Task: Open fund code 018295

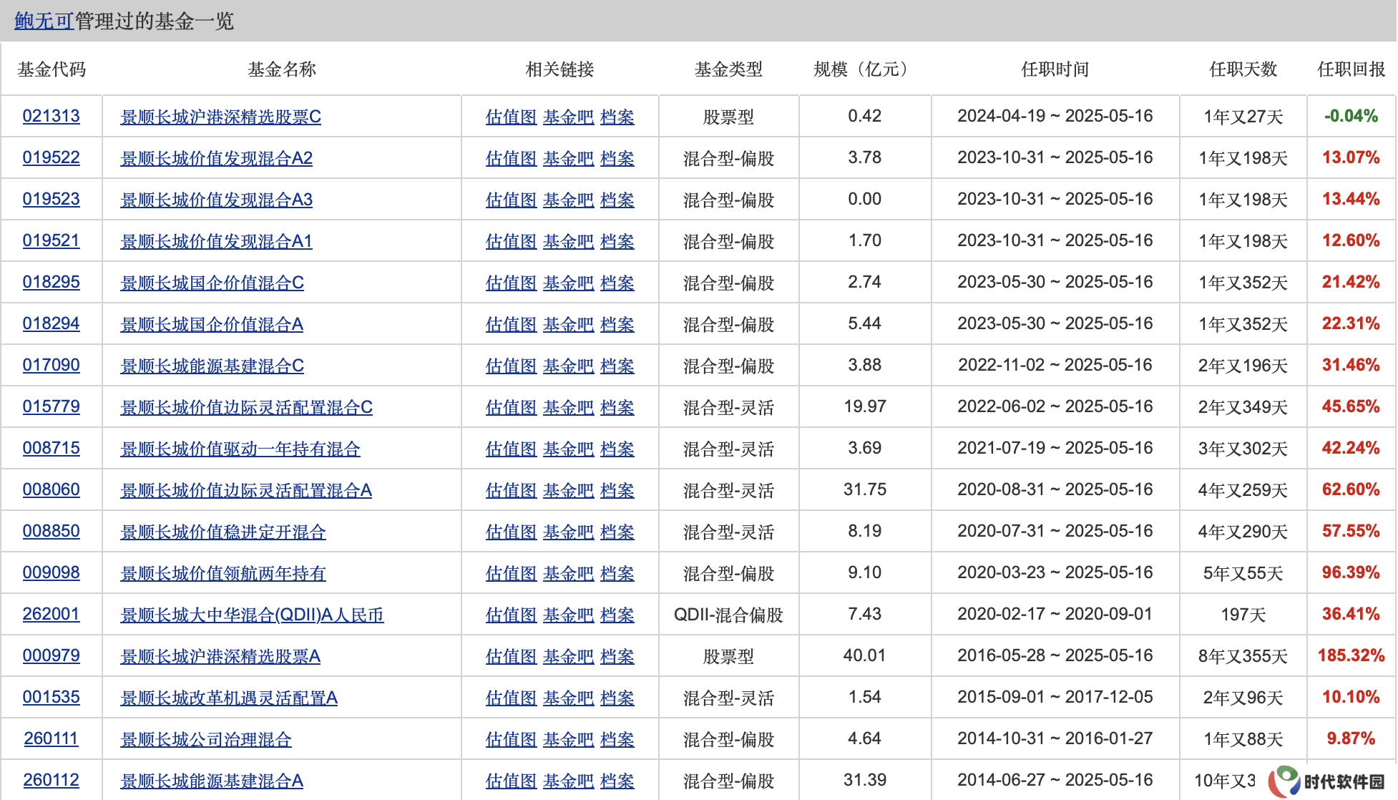Action: click(x=52, y=282)
